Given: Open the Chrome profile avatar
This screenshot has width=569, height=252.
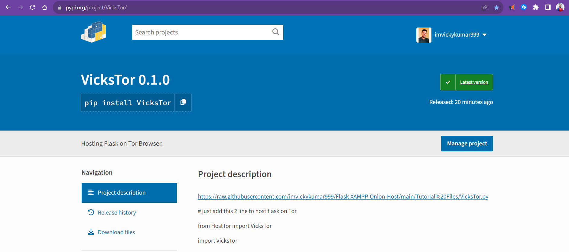Looking at the screenshot, I should point(560,7).
